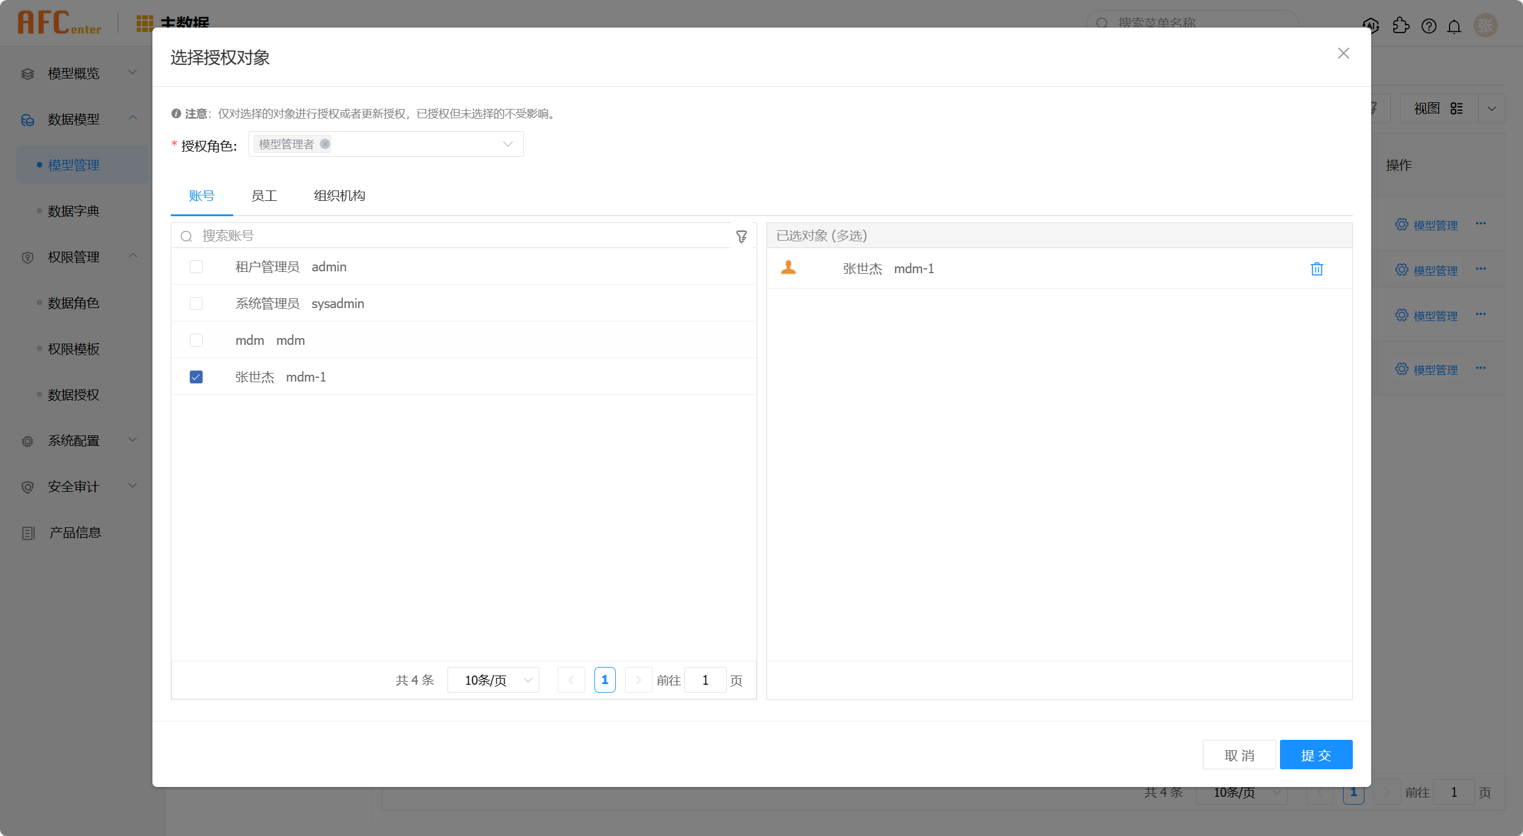Check the 租户管理员 admin checkbox
Screen dimensions: 1523x836
tap(196, 266)
